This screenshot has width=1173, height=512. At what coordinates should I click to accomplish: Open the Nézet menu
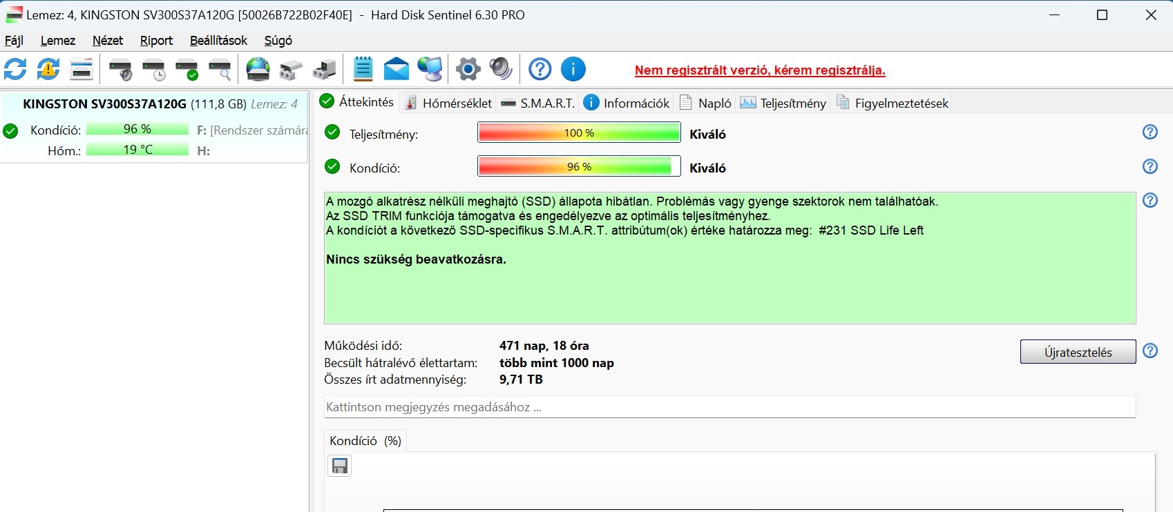(x=108, y=41)
